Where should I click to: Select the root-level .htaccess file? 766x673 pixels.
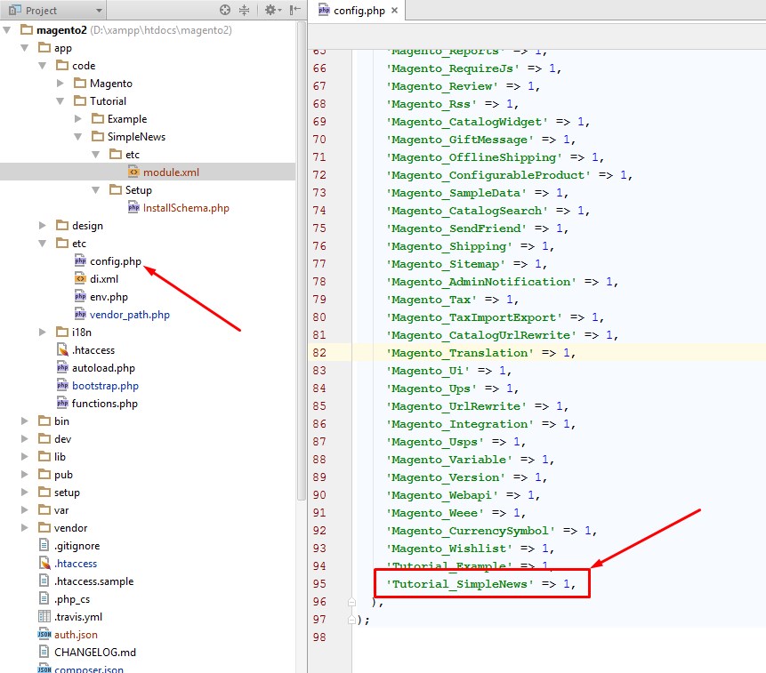[x=76, y=563]
